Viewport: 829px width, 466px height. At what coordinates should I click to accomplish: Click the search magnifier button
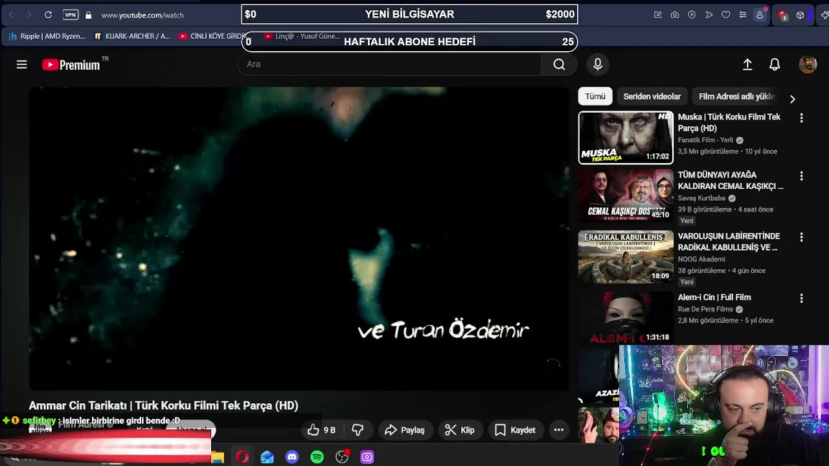coord(559,64)
